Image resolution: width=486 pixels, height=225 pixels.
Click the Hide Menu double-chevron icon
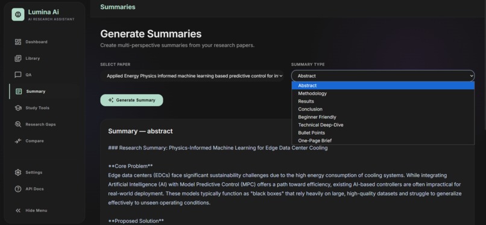point(18,211)
